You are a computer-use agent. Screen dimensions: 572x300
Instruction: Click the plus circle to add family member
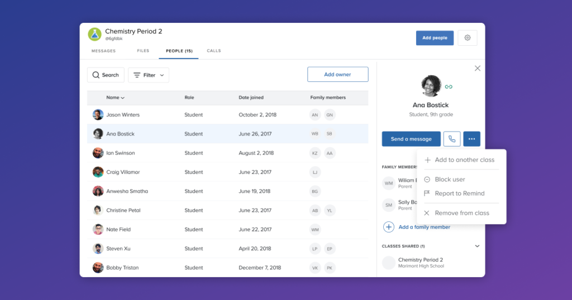point(389,227)
